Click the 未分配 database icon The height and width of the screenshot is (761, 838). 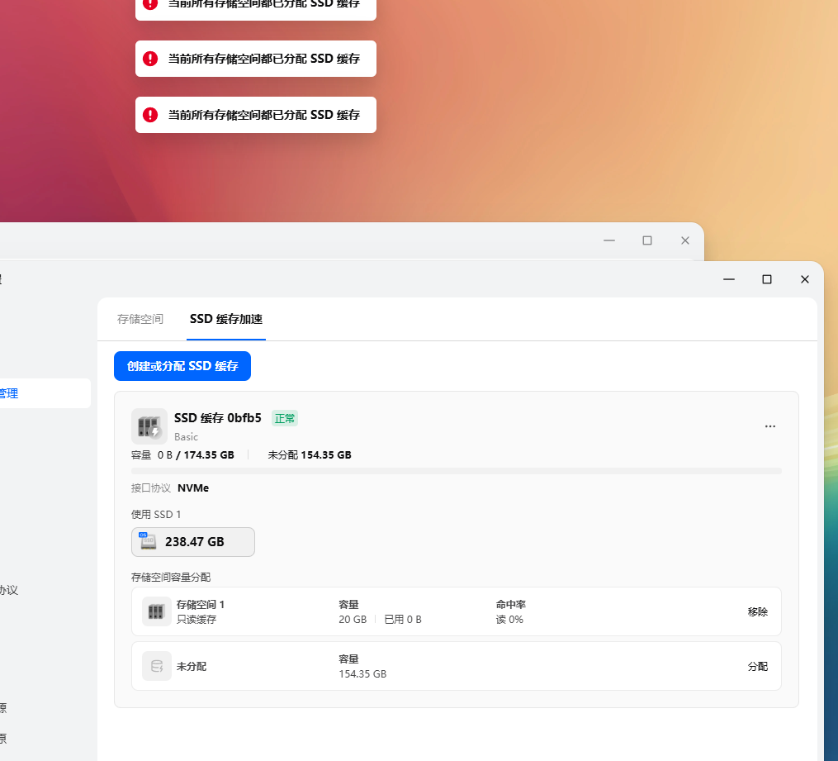point(156,666)
